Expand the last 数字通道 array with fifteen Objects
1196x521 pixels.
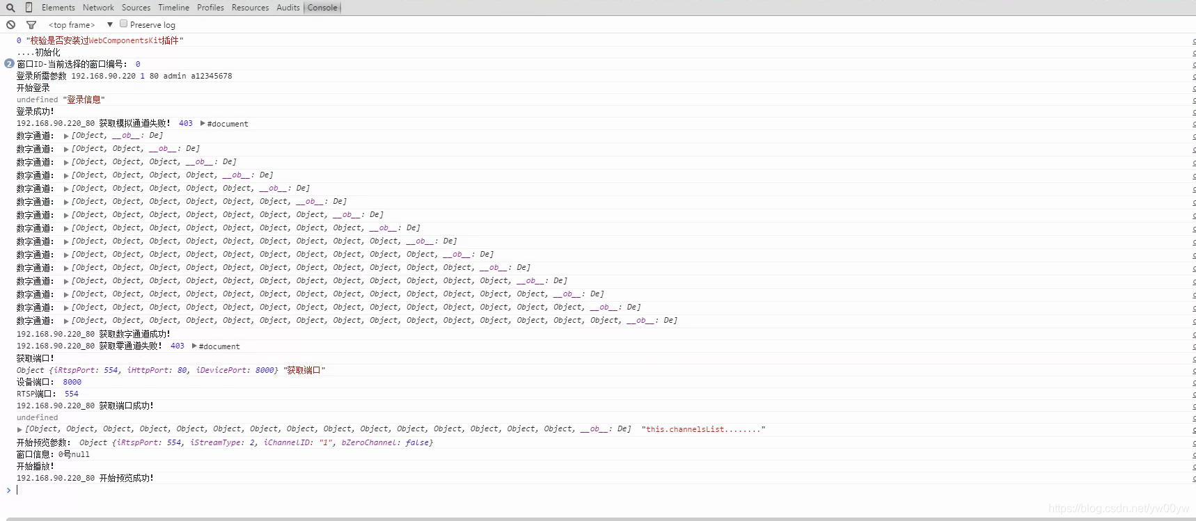click(66, 321)
